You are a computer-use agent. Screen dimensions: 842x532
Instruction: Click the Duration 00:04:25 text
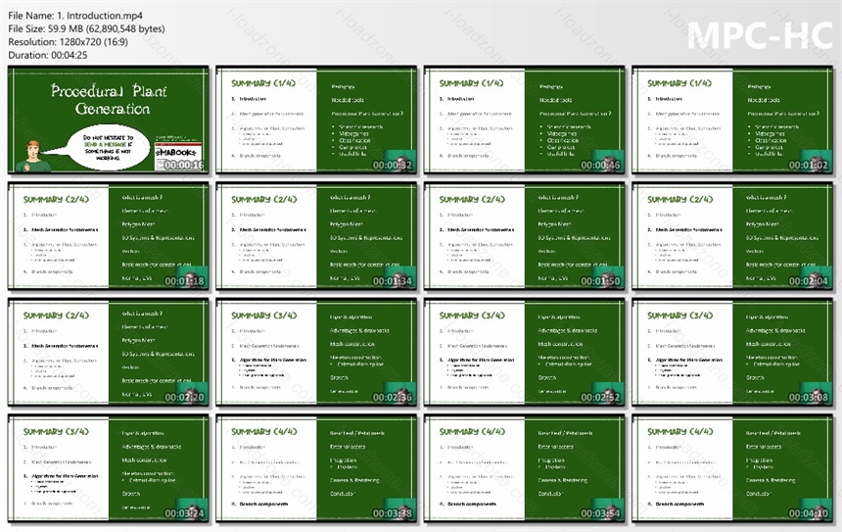[x=48, y=55]
